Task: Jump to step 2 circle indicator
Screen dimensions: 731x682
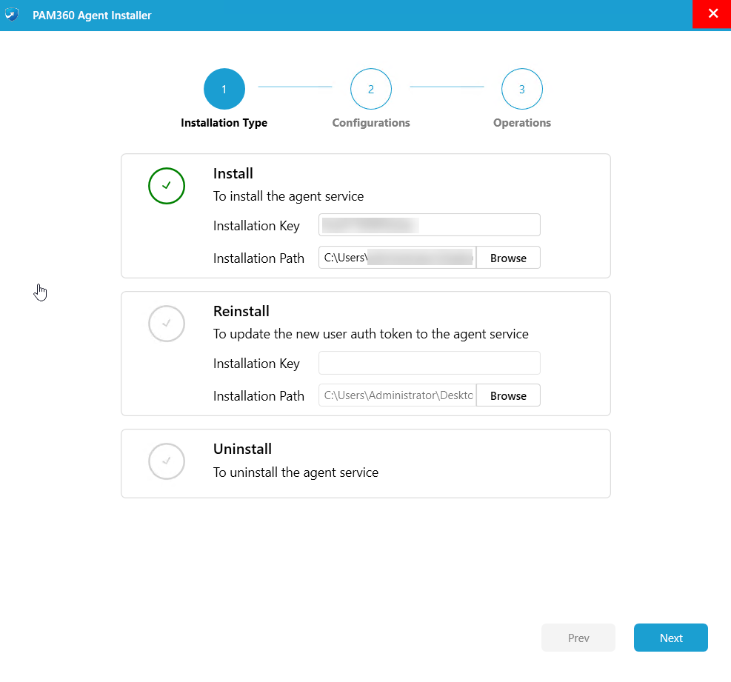Action: click(371, 89)
